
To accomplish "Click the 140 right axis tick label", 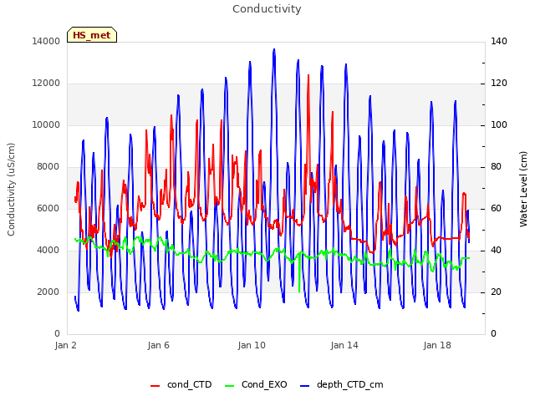I will tap(499, 41).
